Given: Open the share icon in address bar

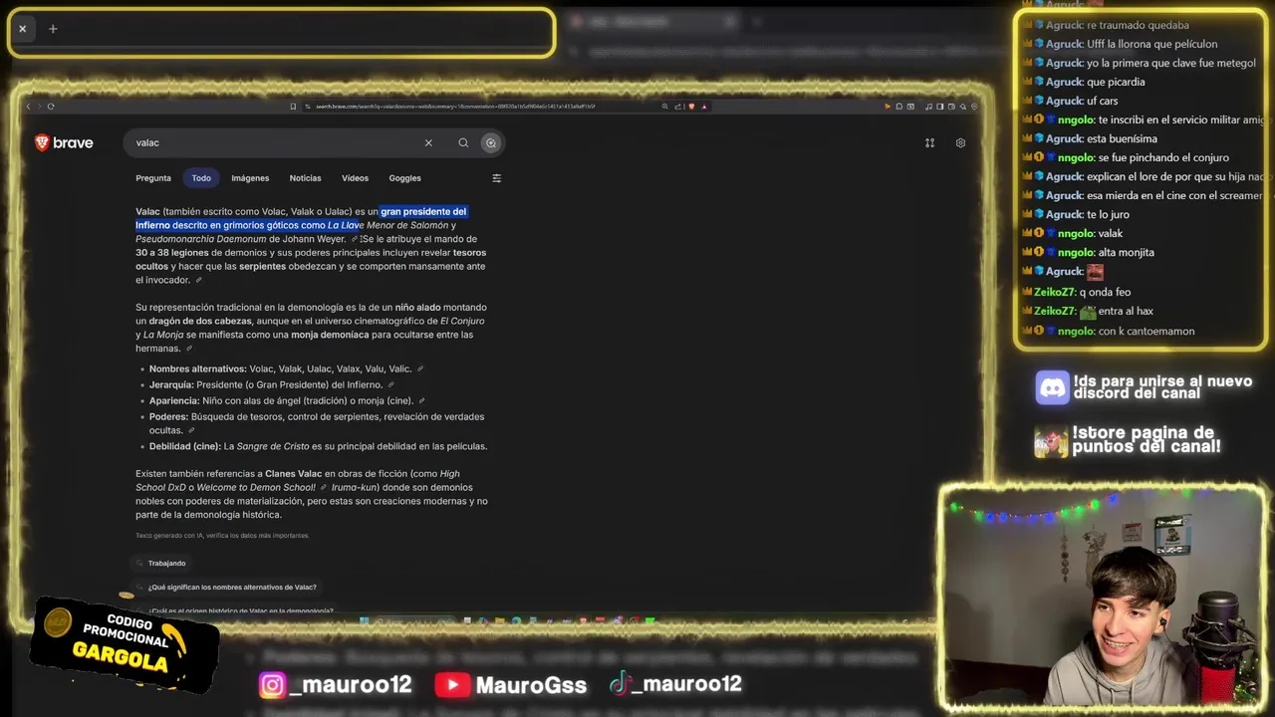Looking at the screenshot, I should pos(677,107).
